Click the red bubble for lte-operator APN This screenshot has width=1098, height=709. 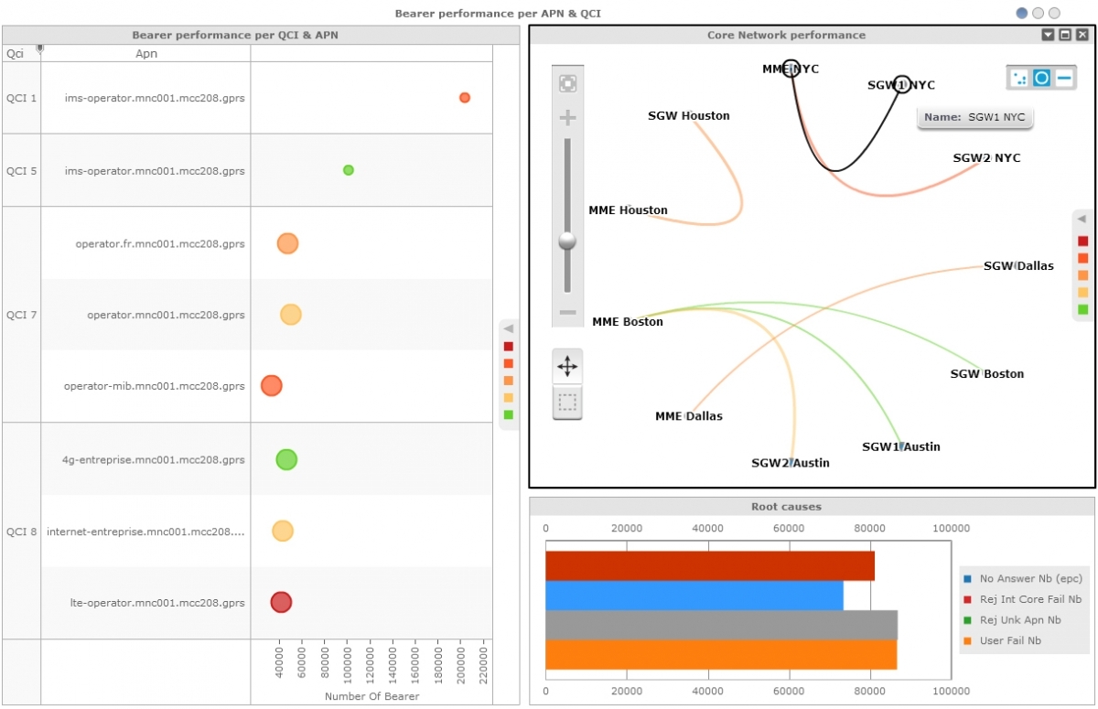coord(281,602)
